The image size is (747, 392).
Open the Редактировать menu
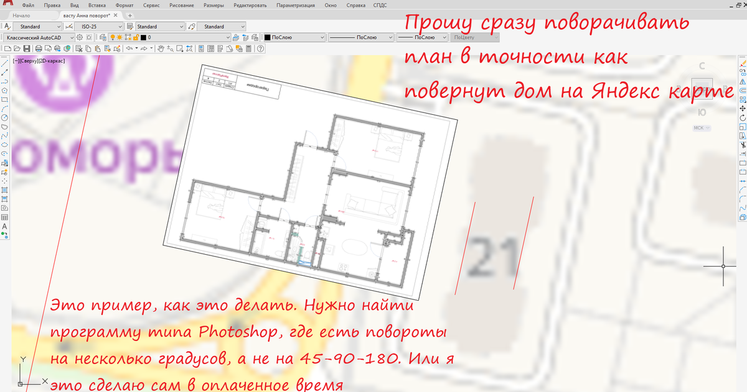click(x=249, y=5)
